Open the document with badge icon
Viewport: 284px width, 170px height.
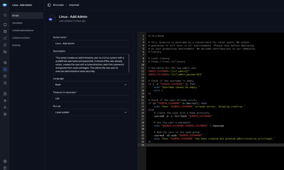5,94
